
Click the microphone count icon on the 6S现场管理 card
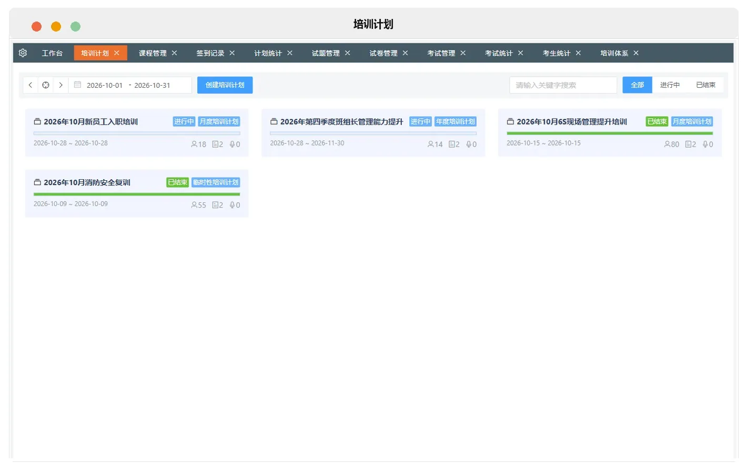[x=705, y=145]
